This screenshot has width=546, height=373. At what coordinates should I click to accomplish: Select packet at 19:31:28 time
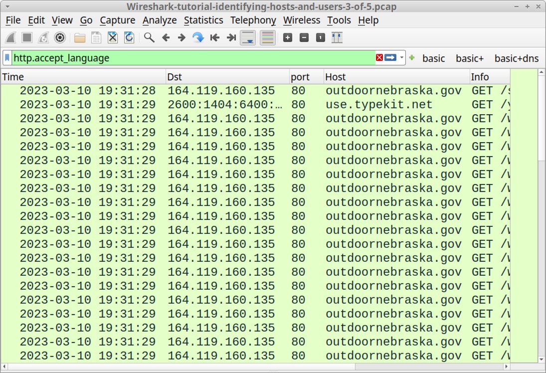tap(256, 91)
